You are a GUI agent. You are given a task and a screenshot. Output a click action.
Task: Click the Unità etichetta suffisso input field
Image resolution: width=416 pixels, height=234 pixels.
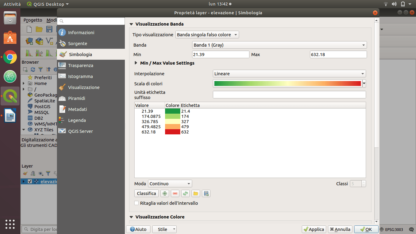(289, 95)
